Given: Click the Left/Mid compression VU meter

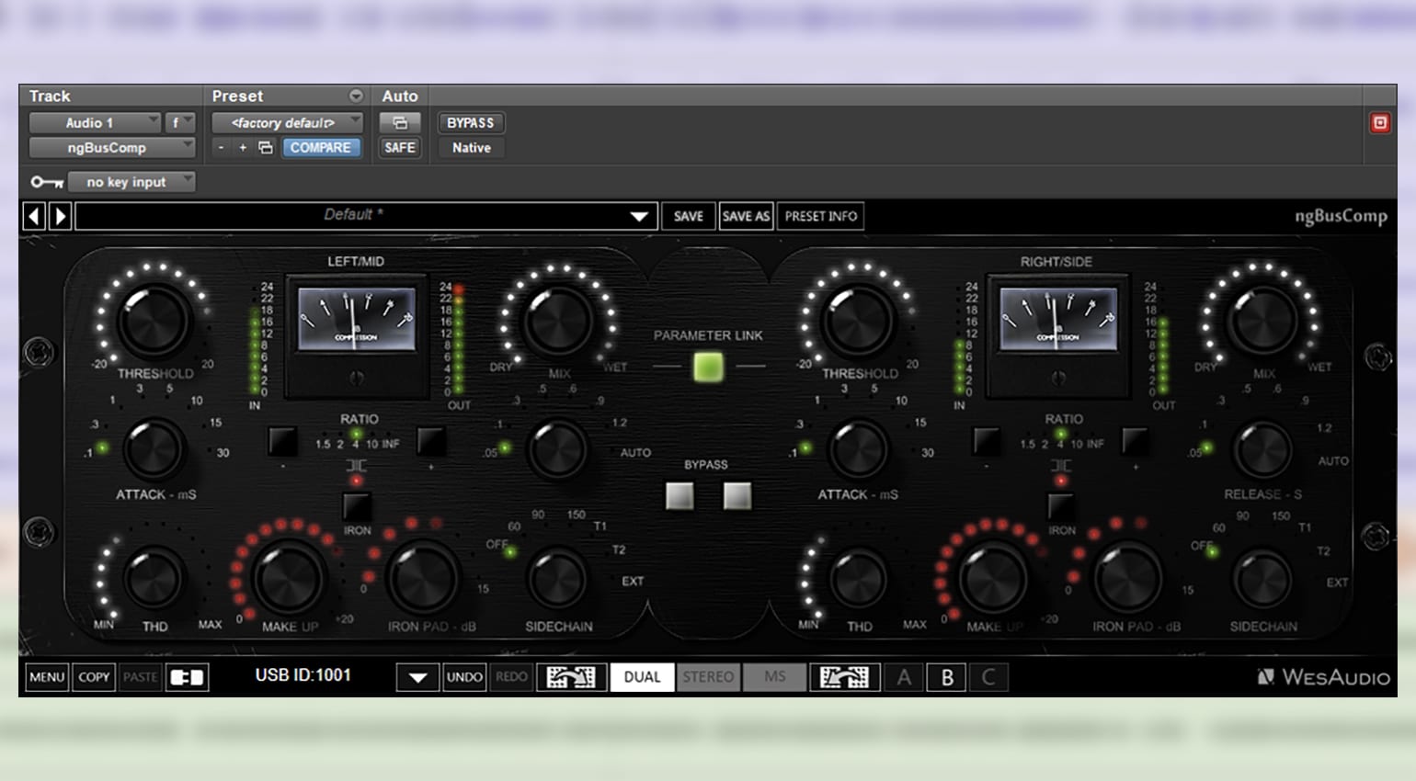Looking at the screenshot, I should click(x=356, y=322).
